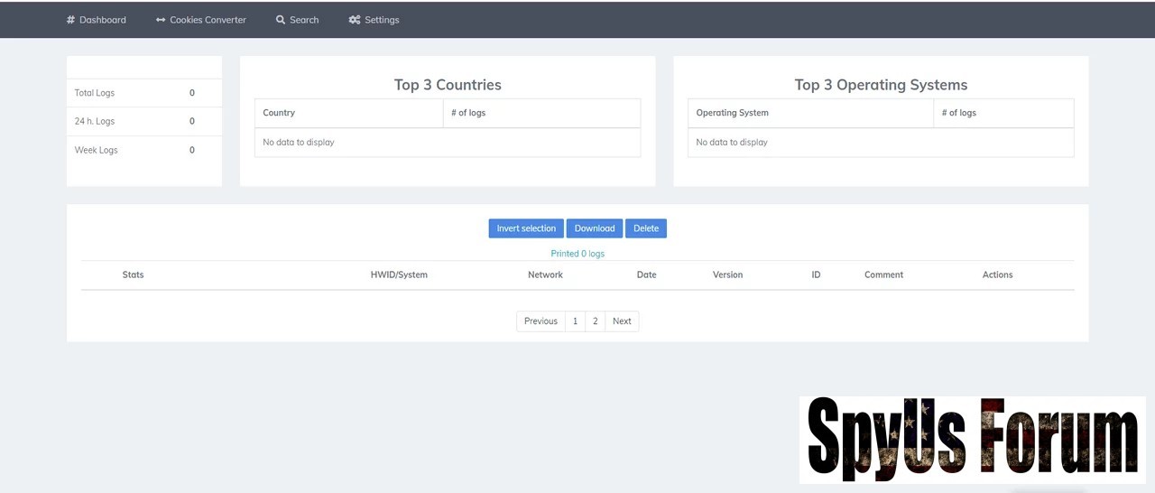
Task: Jump to page 2 in pagination
Action: (x=596, y=321)
